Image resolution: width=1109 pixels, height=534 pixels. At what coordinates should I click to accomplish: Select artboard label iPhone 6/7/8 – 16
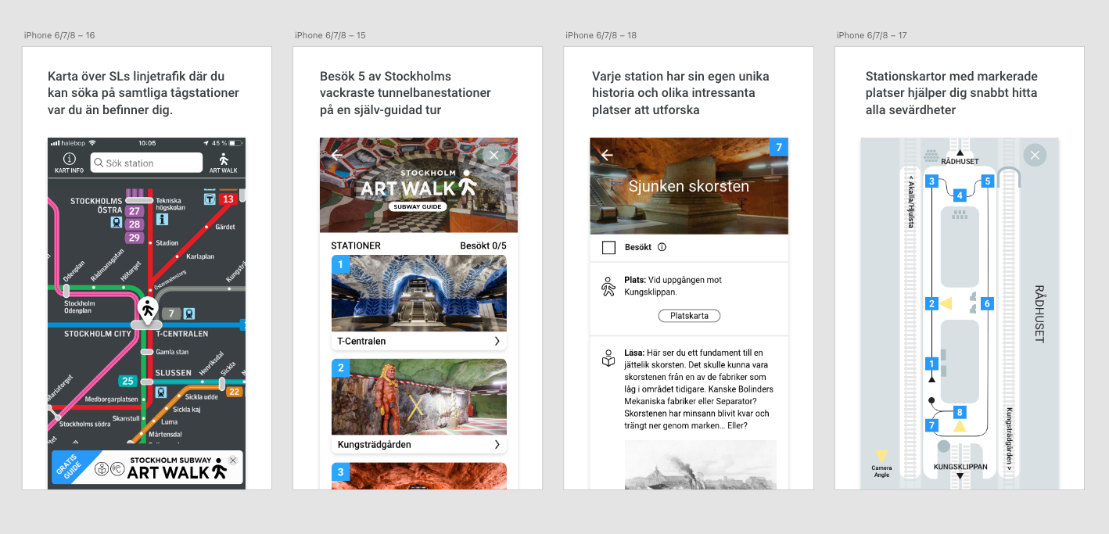click(x=59, y=35)
